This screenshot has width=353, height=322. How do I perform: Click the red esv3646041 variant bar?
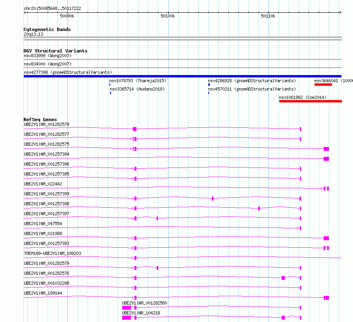tap(323, 85)
